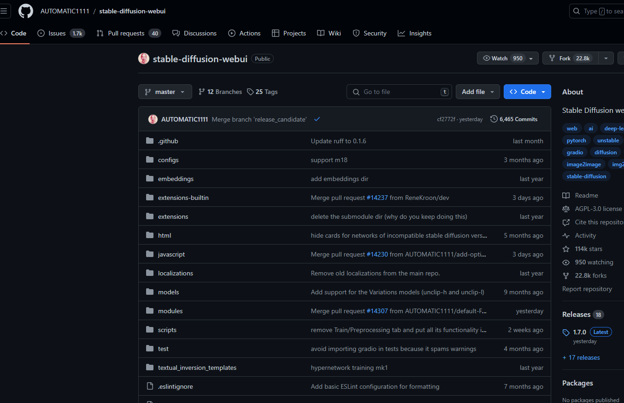
Task: Click the green commit status checkmark
Action: [317, 119]
